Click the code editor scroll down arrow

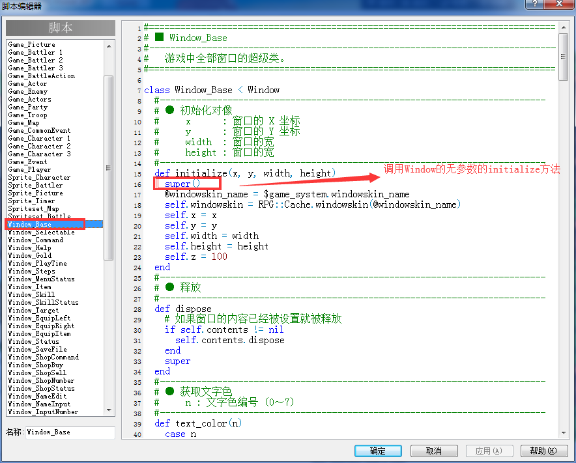click(564, 433)
